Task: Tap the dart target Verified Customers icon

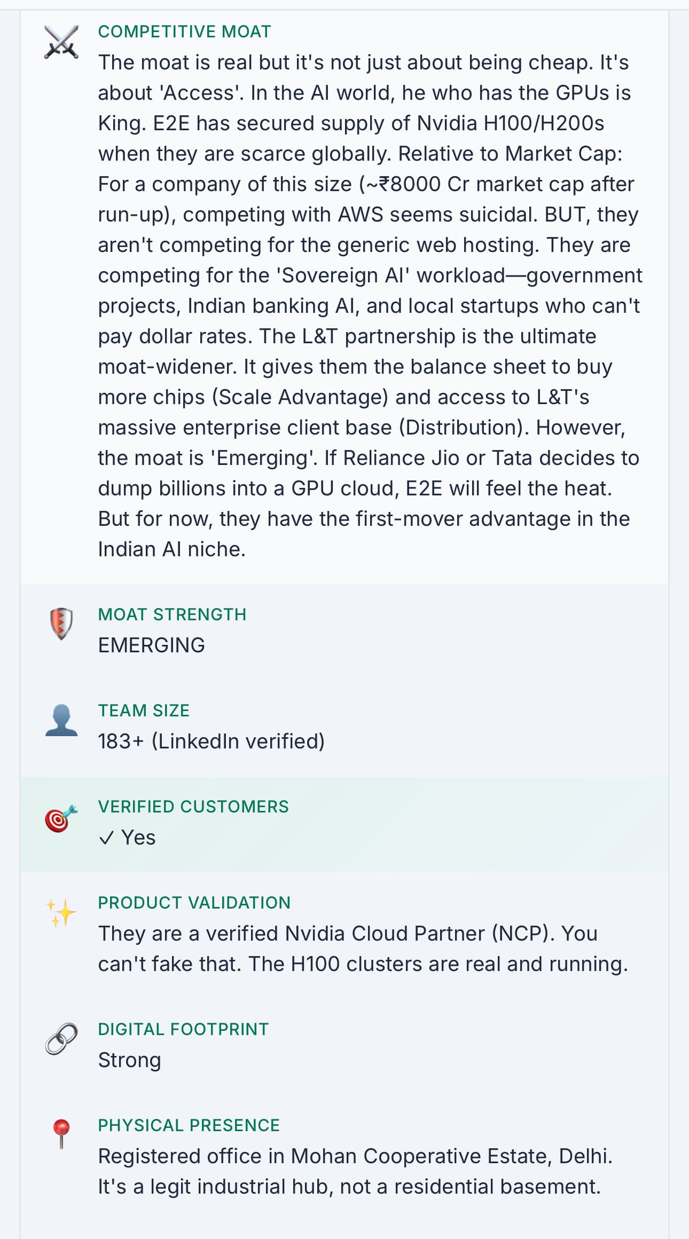Action: tap(61, 818)
